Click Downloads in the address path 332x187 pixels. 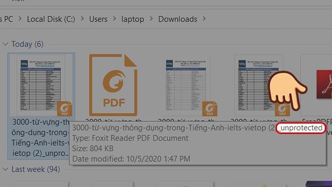click(178, 19)
